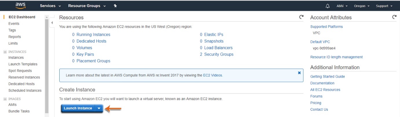Open the Security Groups link
This screenshot has width=400, height=117.
pos(219,54)
